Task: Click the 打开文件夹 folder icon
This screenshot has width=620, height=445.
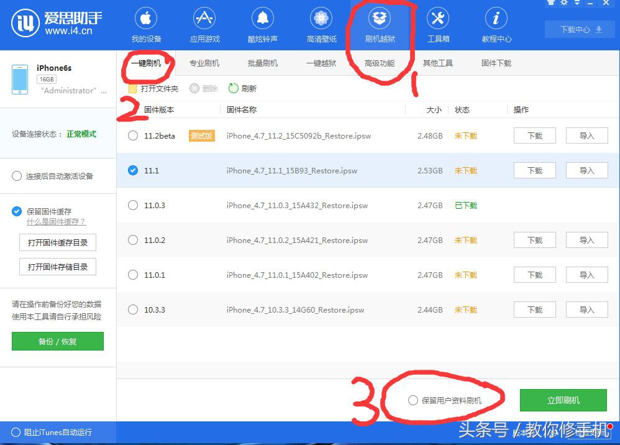Action: pos(133,89)
